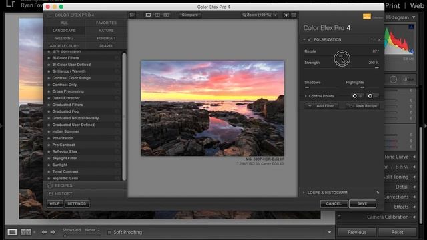Collapse the Polarization filter section
This screenshot has width=427, height=240.
304,40
